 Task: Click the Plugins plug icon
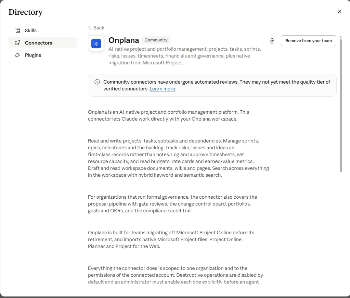(17, 55)
